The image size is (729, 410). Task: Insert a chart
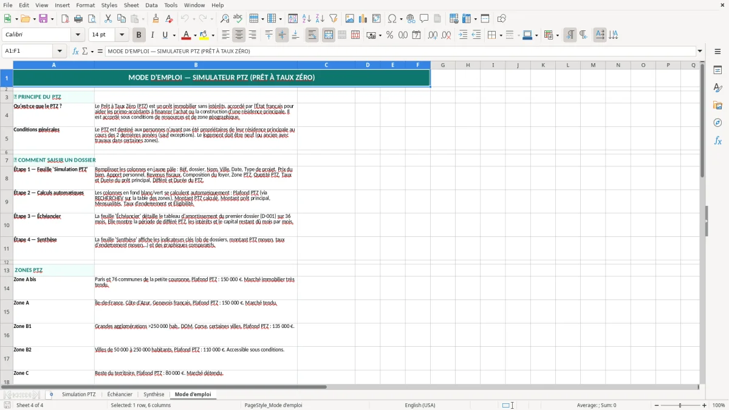(x=363, y=19)
